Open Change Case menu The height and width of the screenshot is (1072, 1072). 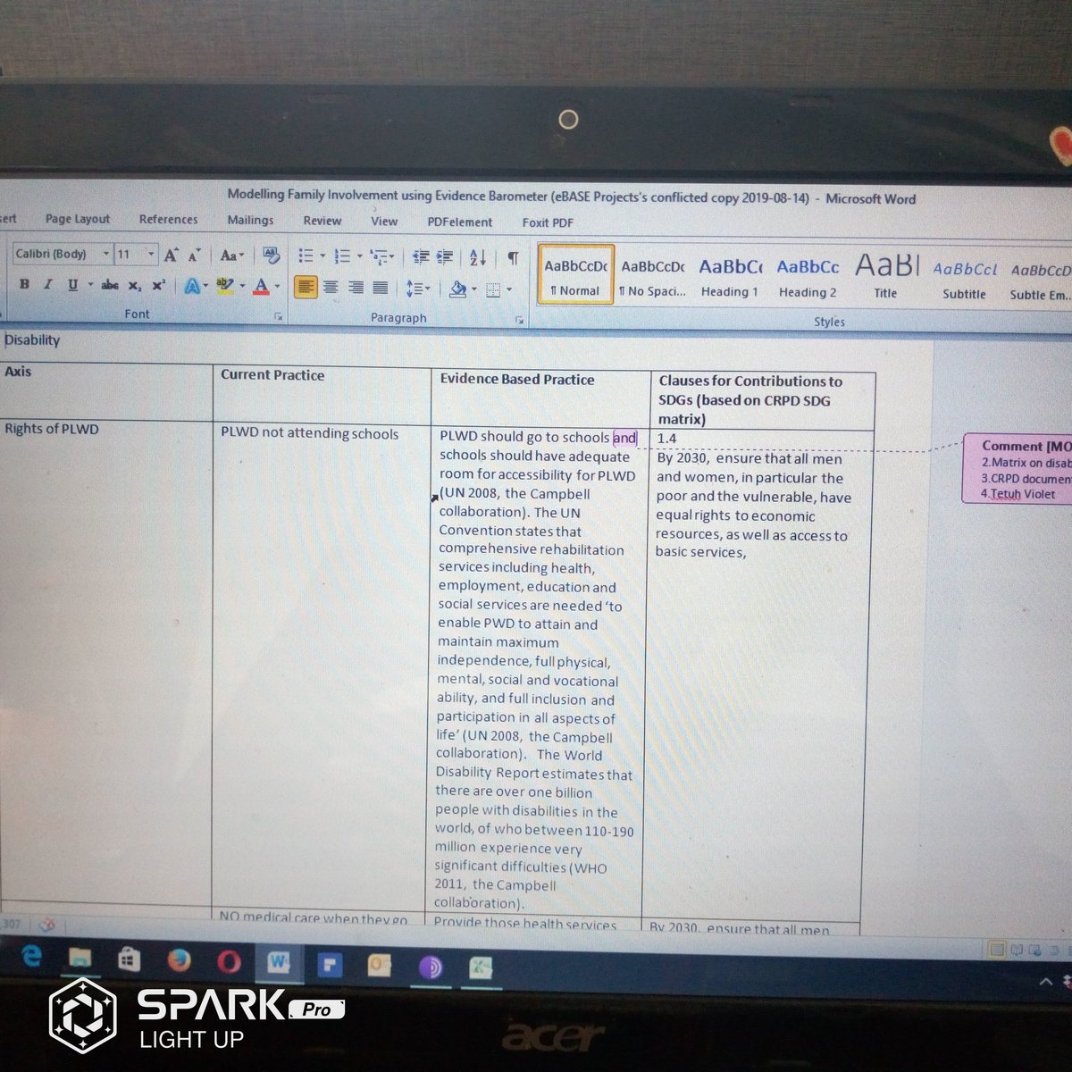[x=231, y=255]
